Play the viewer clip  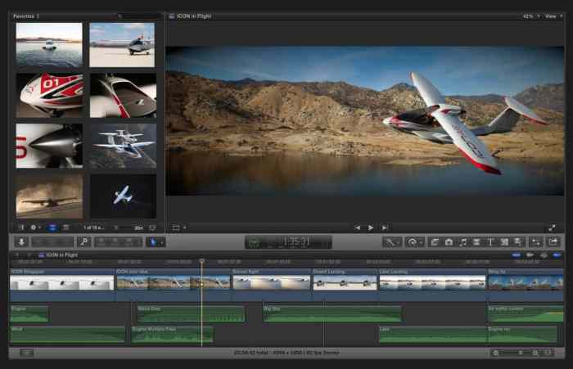tap(371, 227)
